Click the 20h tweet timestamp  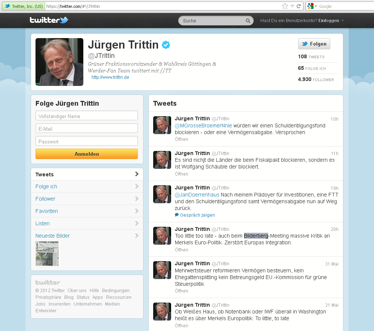click(334, 229)
